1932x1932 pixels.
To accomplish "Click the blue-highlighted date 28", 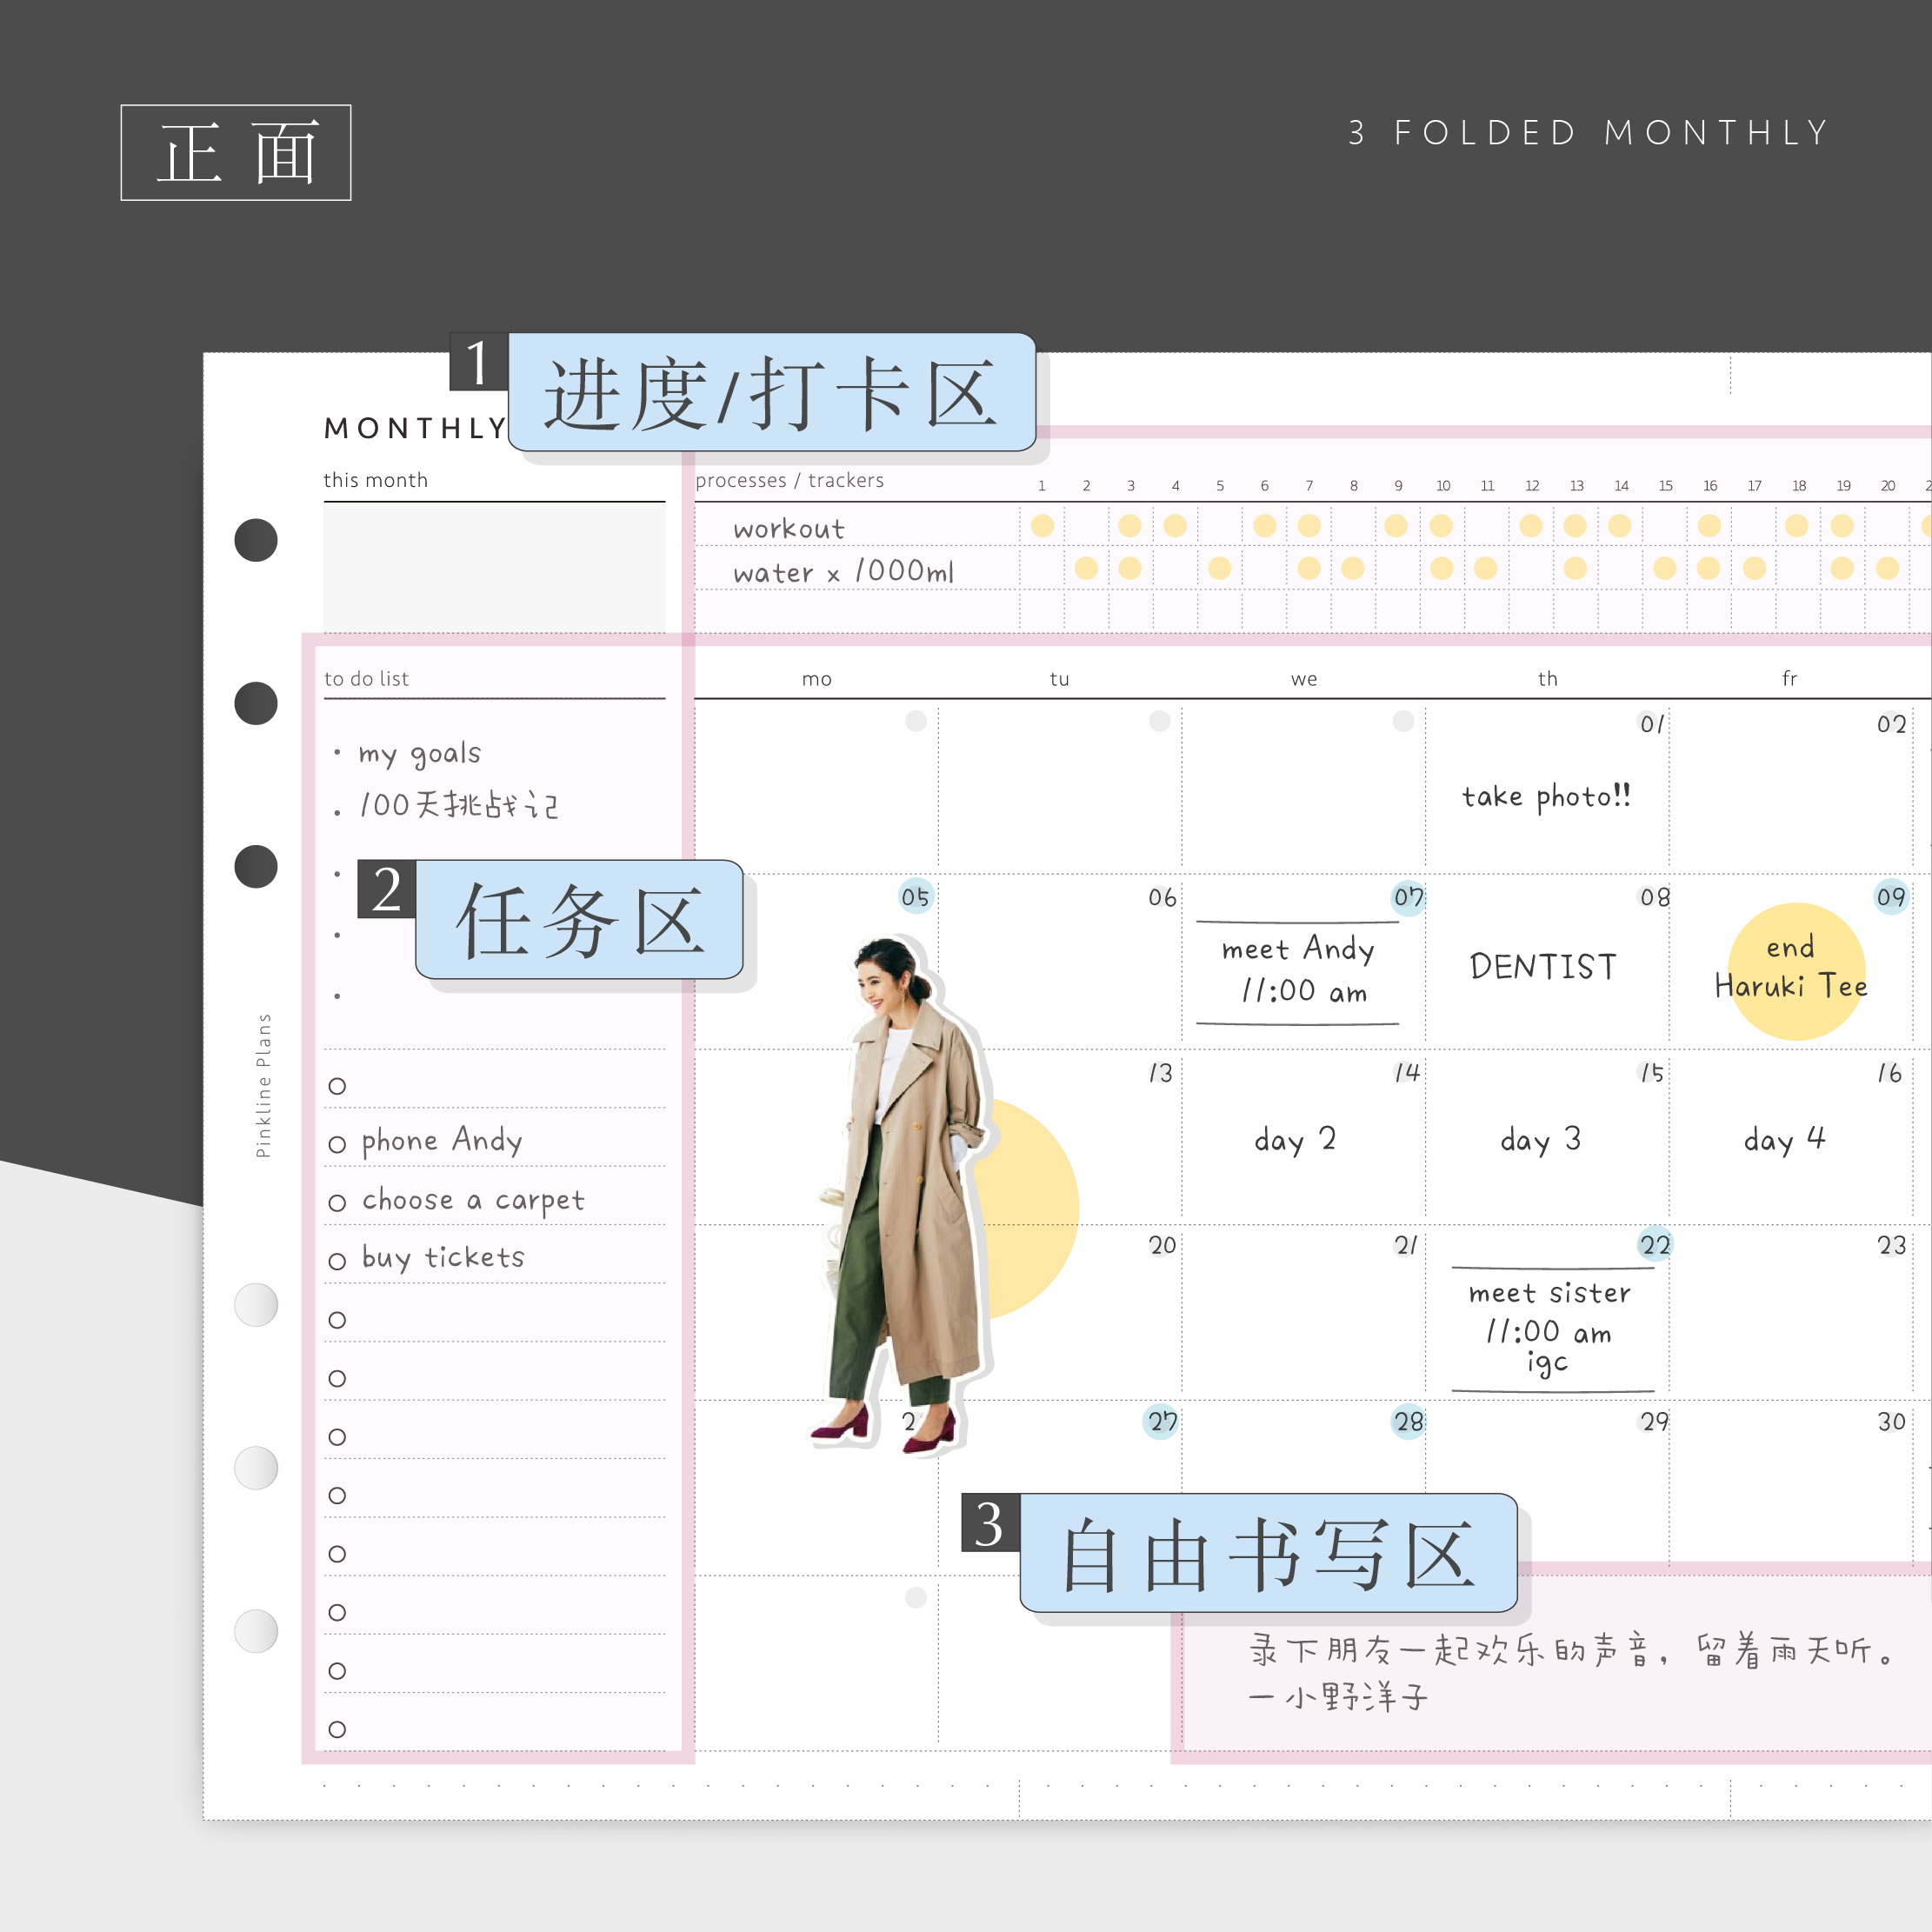I will tap(1408, 1421).
